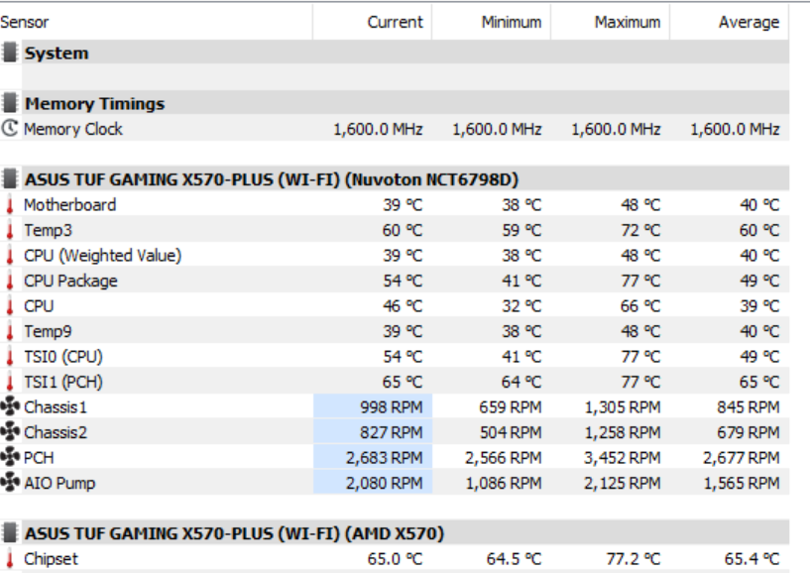The height and width of the screenshot is (573, 810).
Task: Click the AMD X570 group chip icon
Action: click(x=9, y=533)
